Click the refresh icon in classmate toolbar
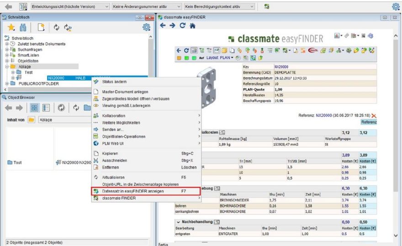The height and width of the screenshot is (246, 402). [x=186, y=51]
